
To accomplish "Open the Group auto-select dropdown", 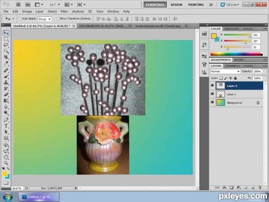I will click(44, 19).
